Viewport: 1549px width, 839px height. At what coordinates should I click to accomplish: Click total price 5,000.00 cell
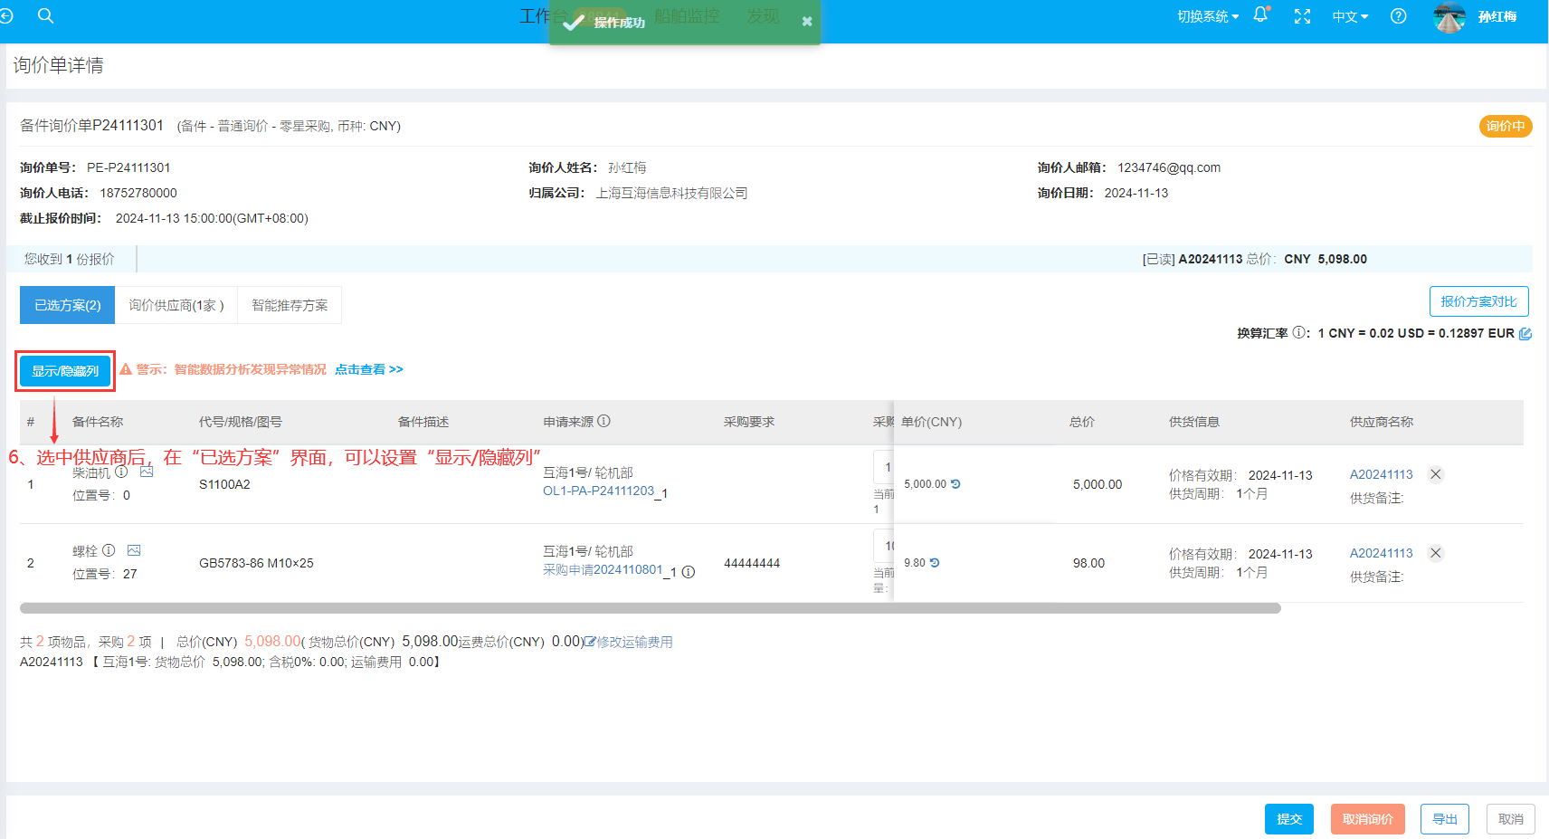(x=1098, y=484)
